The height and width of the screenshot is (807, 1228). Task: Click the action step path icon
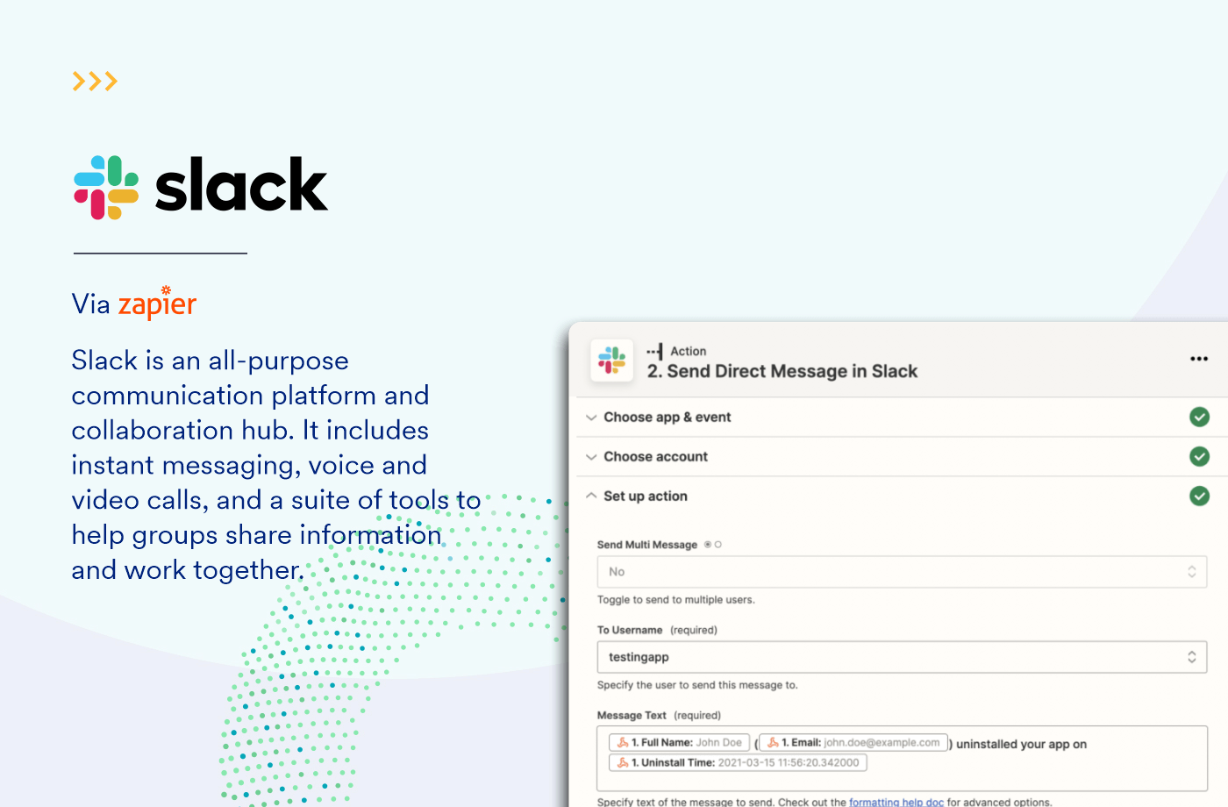(655, 351)
